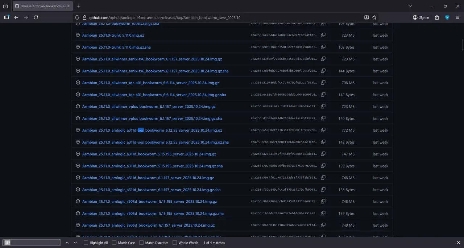This screenshot has height=248, width=464.
Task: Click the Sign in account button
Action: click(421, 17)
